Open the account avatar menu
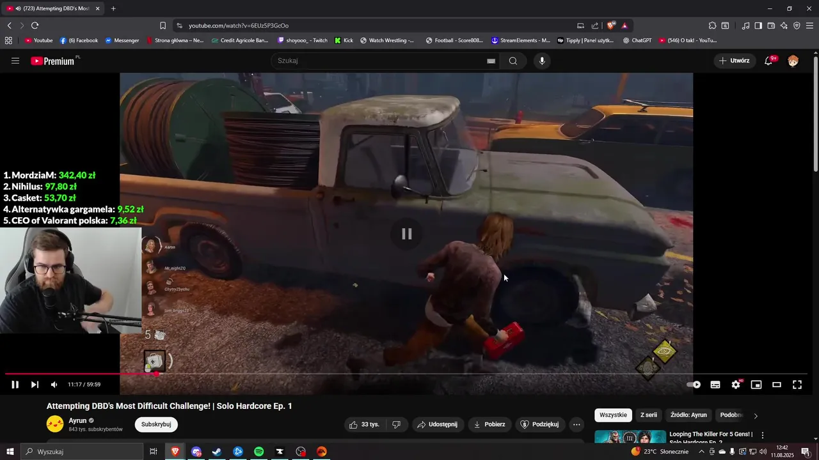The height and width of the screenshot is (460, 819). click(x=793, y=61)
